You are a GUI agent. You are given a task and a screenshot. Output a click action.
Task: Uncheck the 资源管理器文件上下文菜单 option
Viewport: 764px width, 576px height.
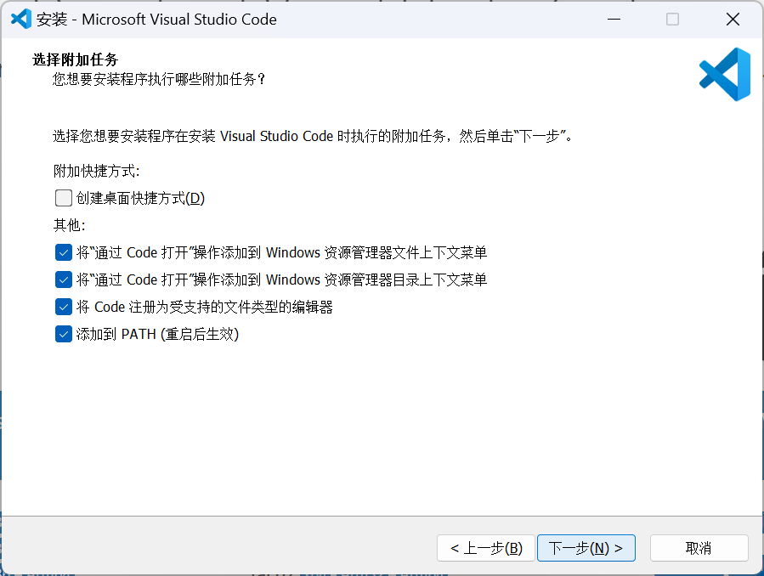[x=64, y=252]
